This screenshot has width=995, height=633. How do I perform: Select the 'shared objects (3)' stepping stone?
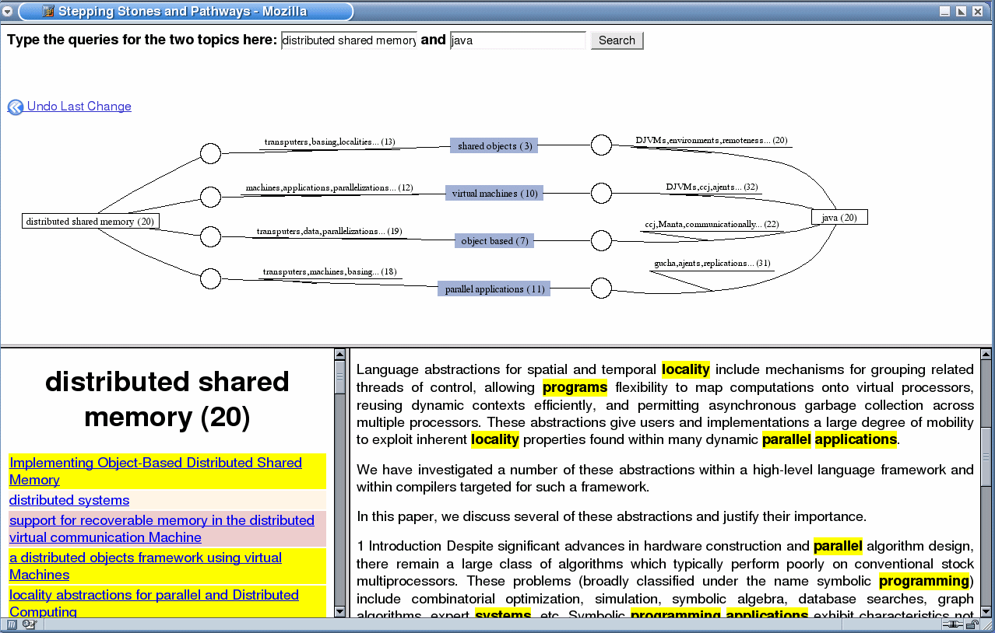(x=494, y=145)
